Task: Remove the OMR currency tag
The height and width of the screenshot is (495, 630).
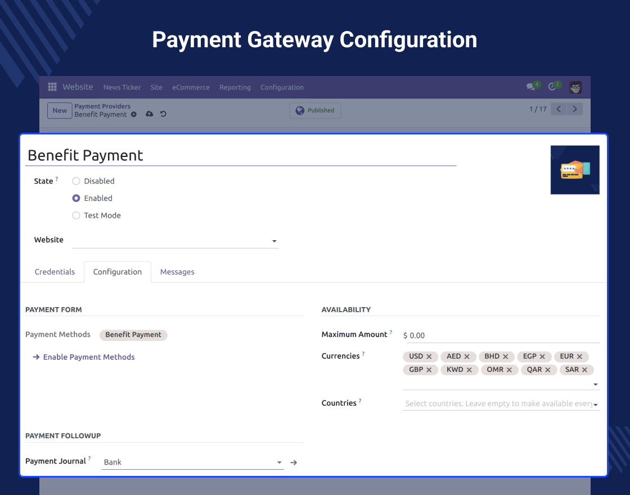Action: 509,370
